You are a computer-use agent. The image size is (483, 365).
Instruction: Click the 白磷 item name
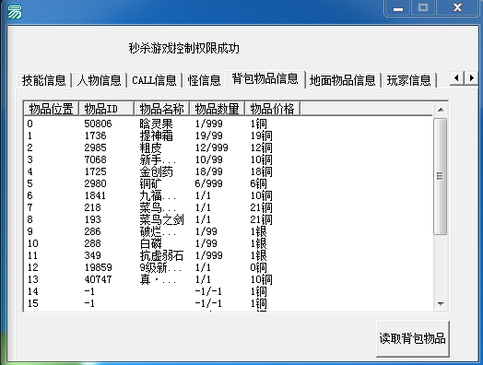tap(150, 244)
